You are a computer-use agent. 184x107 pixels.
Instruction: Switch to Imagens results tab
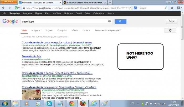(36, 30)
